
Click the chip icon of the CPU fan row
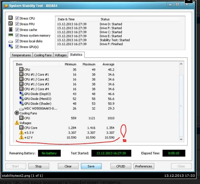(x=21, y=118)
